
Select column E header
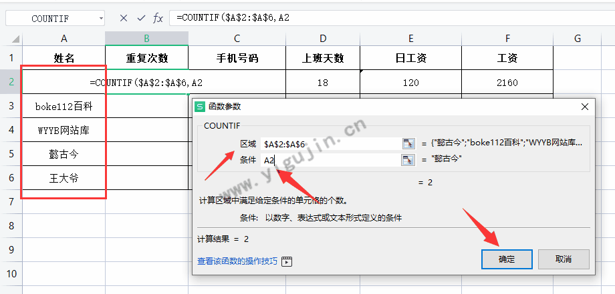(x=410, y=38)
